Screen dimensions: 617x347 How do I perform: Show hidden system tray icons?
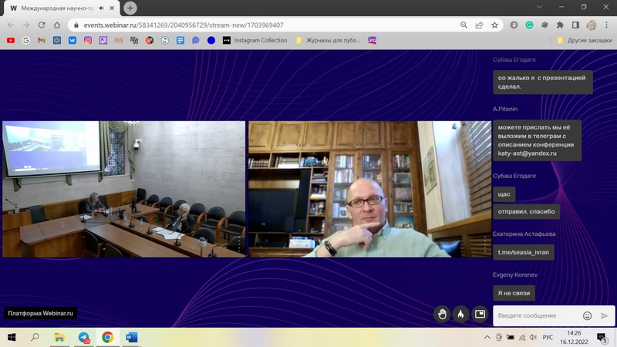point(487,338)
